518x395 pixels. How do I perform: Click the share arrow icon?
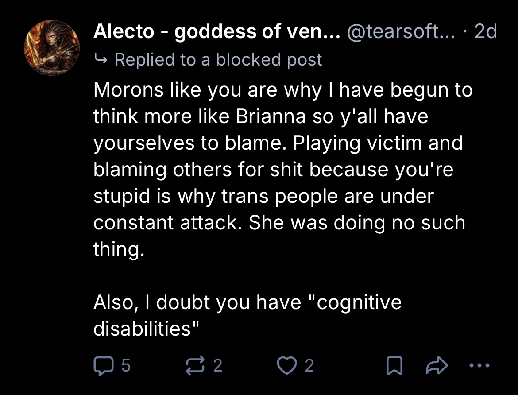[436, 365]
